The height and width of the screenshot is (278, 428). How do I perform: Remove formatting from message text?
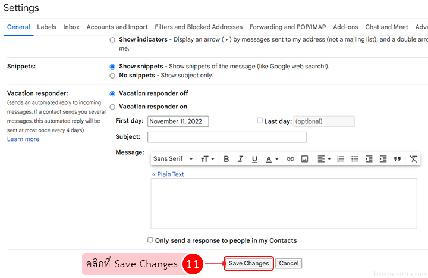pyautogui.click(x=414, y=159)
